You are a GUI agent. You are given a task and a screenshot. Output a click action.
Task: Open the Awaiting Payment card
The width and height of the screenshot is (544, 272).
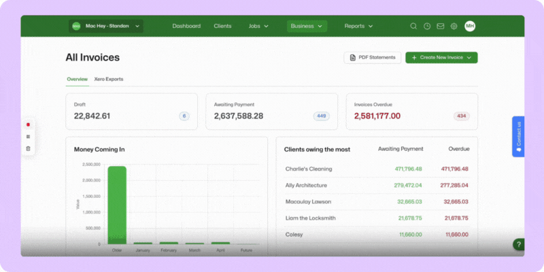click(x=271, y=112)
